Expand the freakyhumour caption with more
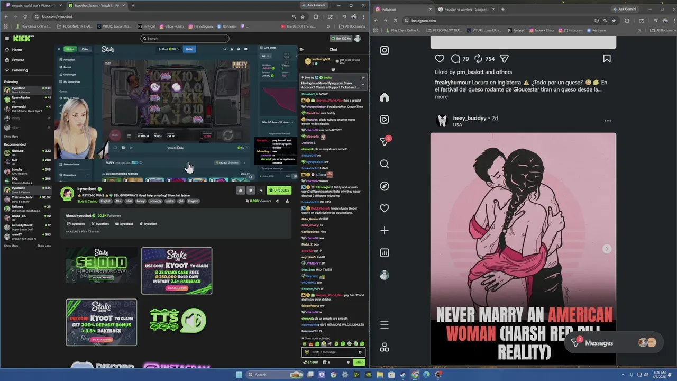The width and height of the screenshot is (677, 381). (x=441, y=97)
